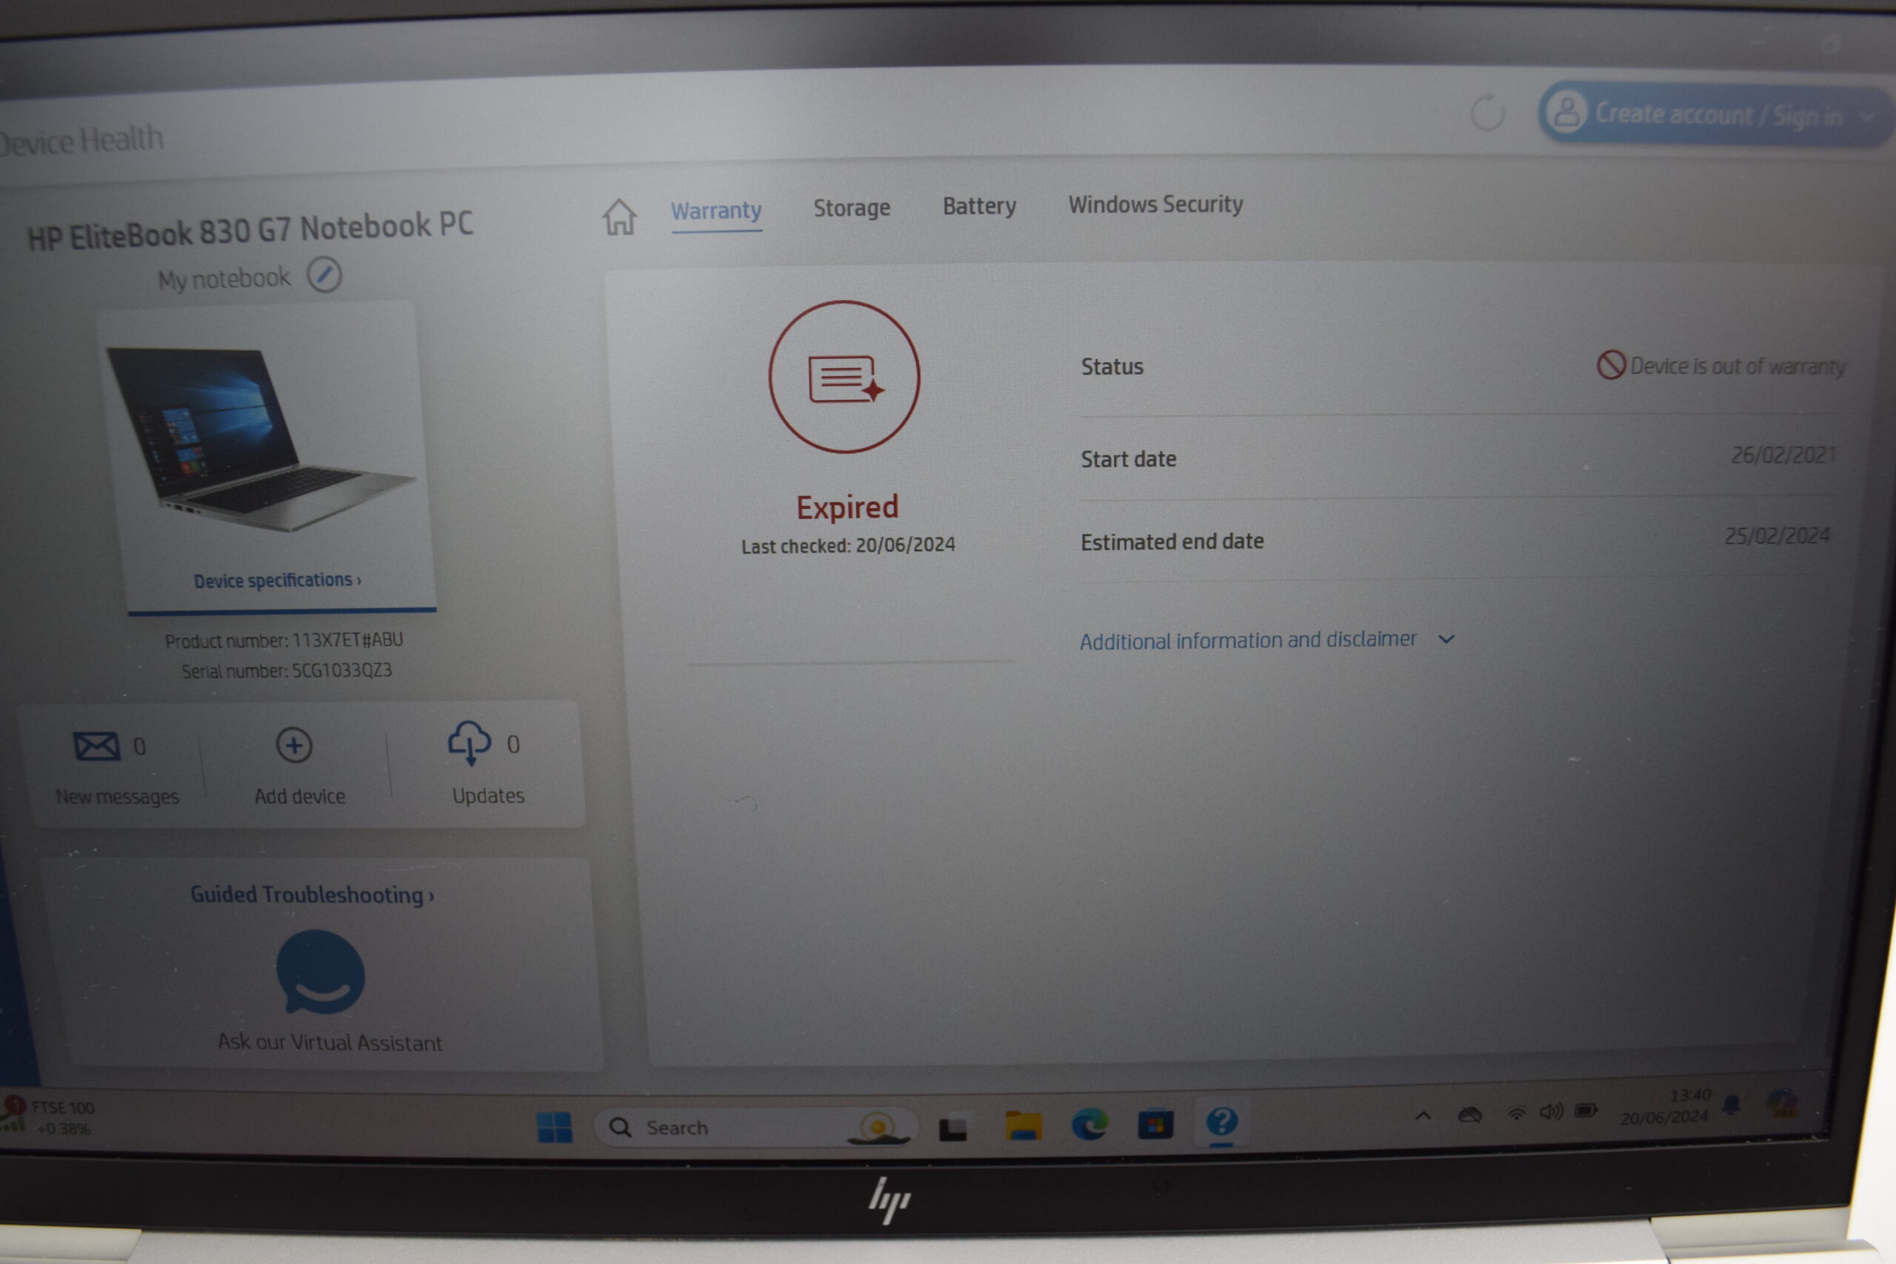
Task: Click the Add device plus icon
Action: coord(294,745)
